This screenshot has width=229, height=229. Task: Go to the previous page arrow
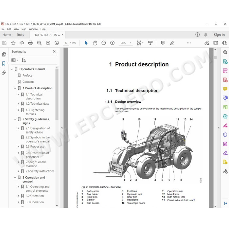pos(48,43)
